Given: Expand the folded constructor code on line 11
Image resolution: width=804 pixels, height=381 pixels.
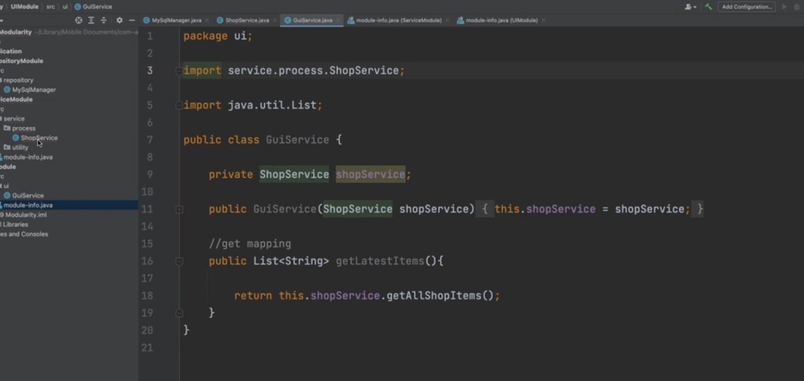Looking at the screenshot, I should (x=178, y=209).
